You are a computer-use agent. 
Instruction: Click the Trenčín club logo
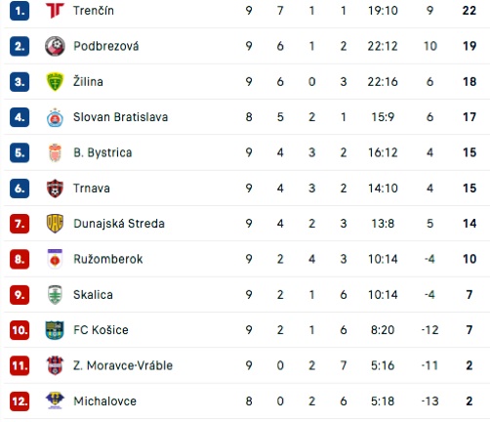click(55, 11)
